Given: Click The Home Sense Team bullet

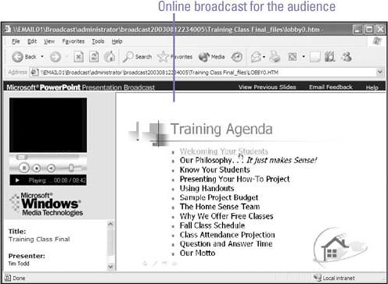Looking at the screenshot, I should click(x=220, y=207).
